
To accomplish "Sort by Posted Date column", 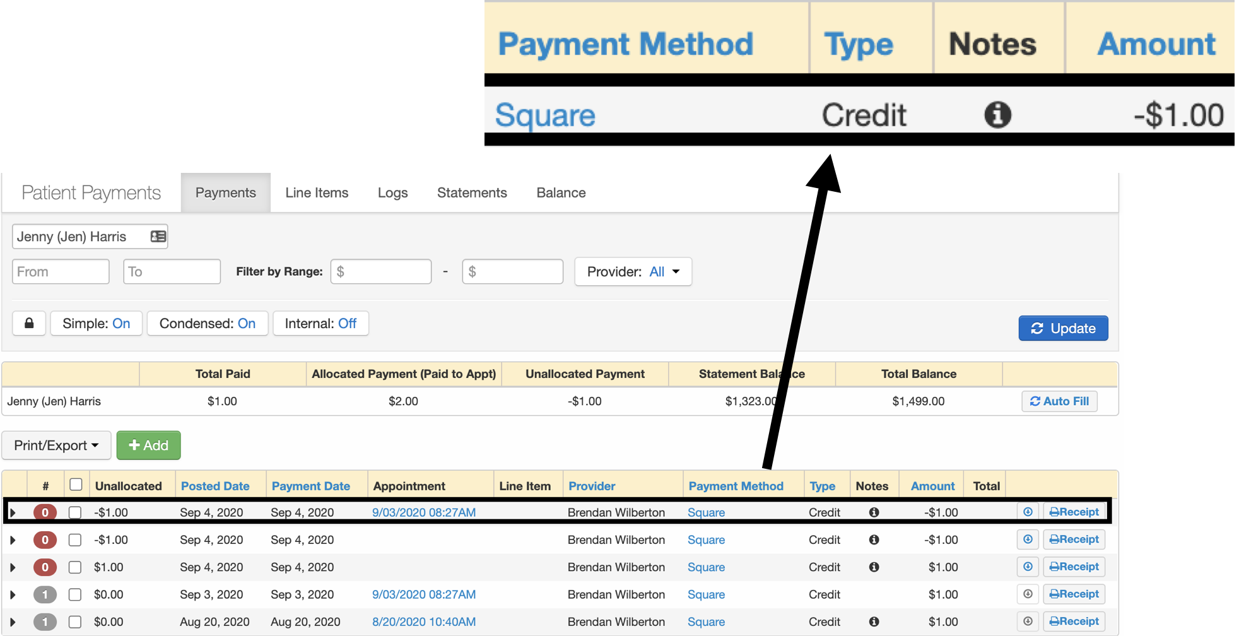I will (x=215, y=486).
